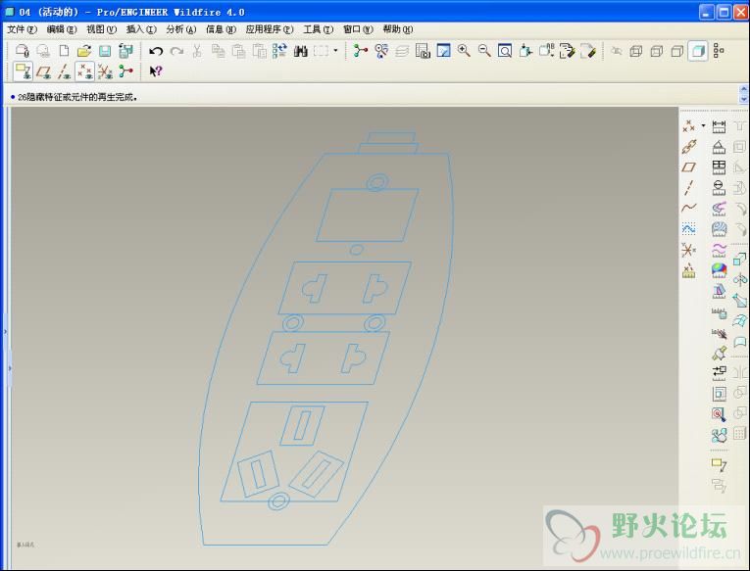The height and width of the screenshot is (571, 750).
Task: Select the chain link geometry tool
Action: 688,147
